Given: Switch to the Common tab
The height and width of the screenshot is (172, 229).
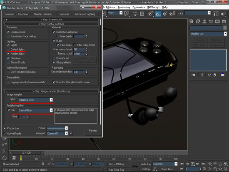Looking at the screenshot, I should pos(9,14).
